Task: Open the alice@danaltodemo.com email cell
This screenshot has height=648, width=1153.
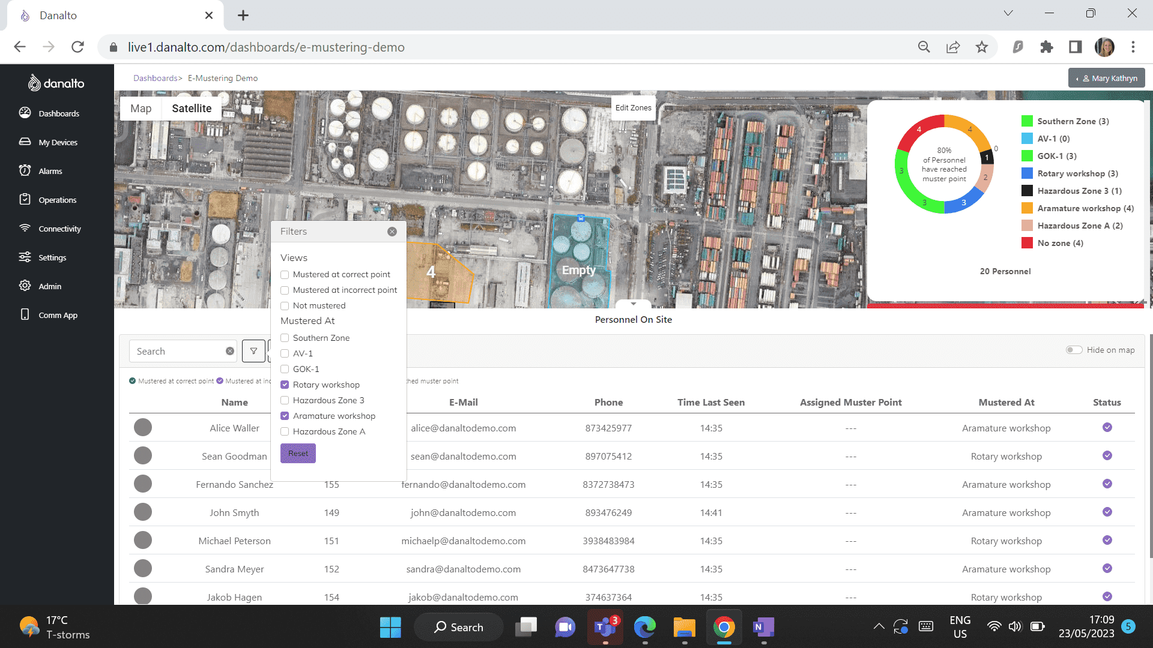Action: click(463, 428)
